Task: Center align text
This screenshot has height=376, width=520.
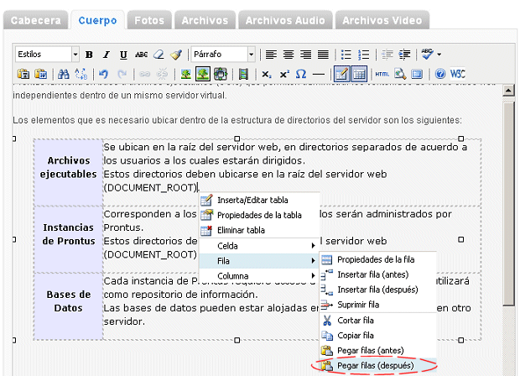Action: (x=289, y=55)
